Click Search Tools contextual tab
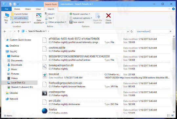 click(x=51, y=5)
